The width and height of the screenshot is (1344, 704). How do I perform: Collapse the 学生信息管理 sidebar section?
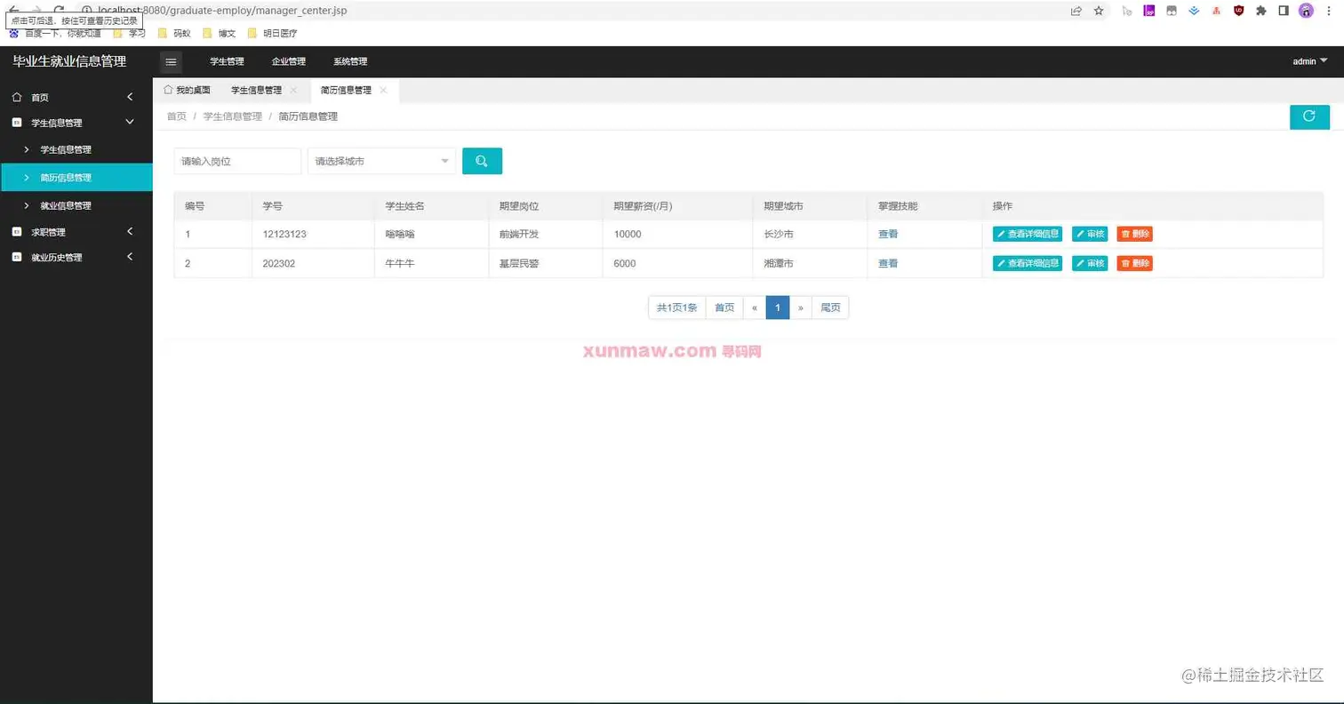coord(76,123)
